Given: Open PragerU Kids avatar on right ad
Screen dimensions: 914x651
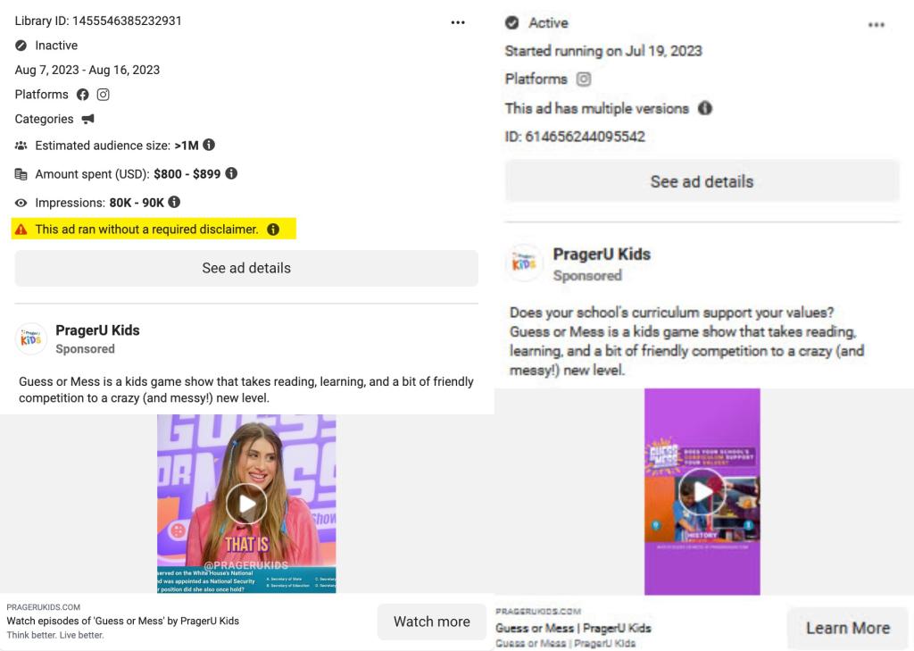Looking at the screenshot, I should [524, 263].
